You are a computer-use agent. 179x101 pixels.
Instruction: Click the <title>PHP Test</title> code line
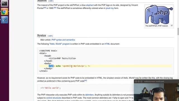[62, 58]
